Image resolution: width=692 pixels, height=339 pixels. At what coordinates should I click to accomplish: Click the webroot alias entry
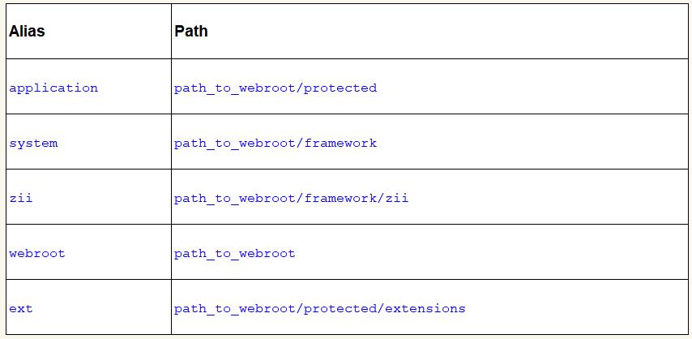point(37,253)
